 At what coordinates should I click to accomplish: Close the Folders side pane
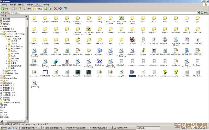coord(26,16)
